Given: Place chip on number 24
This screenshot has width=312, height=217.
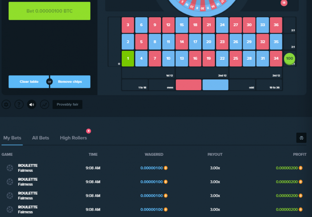Looking at the screenshot, I should tap(222, 25).
